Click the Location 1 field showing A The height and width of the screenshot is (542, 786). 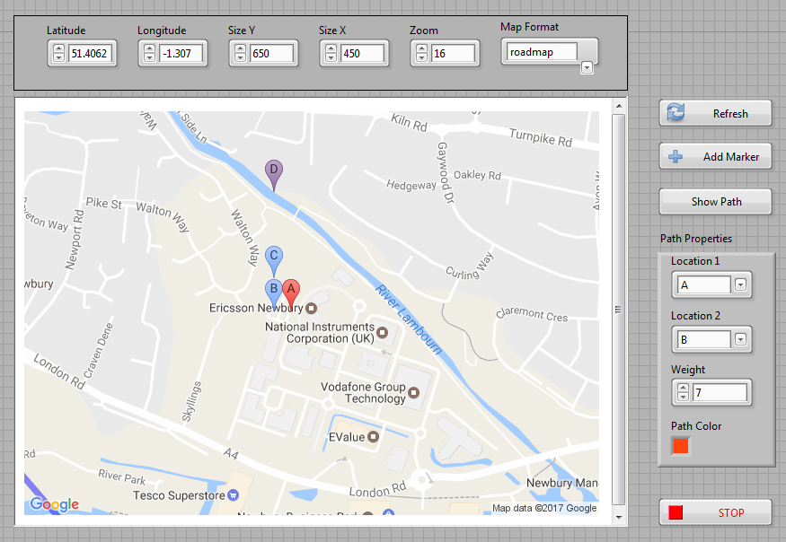pos(703,285)
